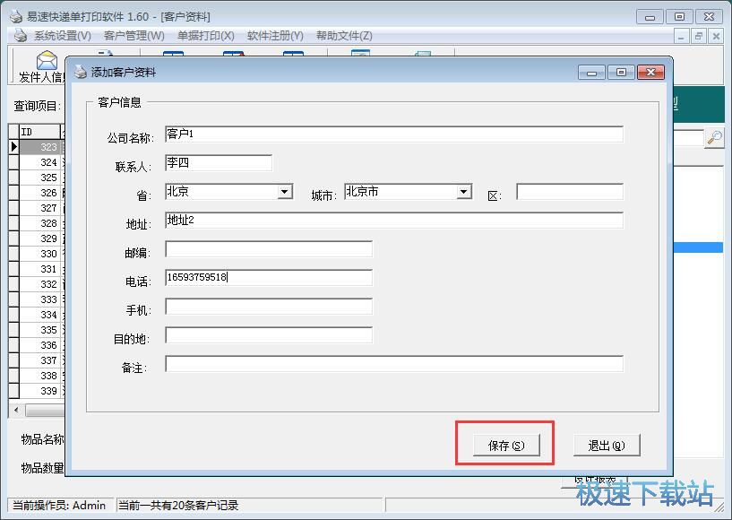Click the table's left horizontal scroll arrow
The image size is (732, 520).
pyautogui.click(x=16, y=411)
